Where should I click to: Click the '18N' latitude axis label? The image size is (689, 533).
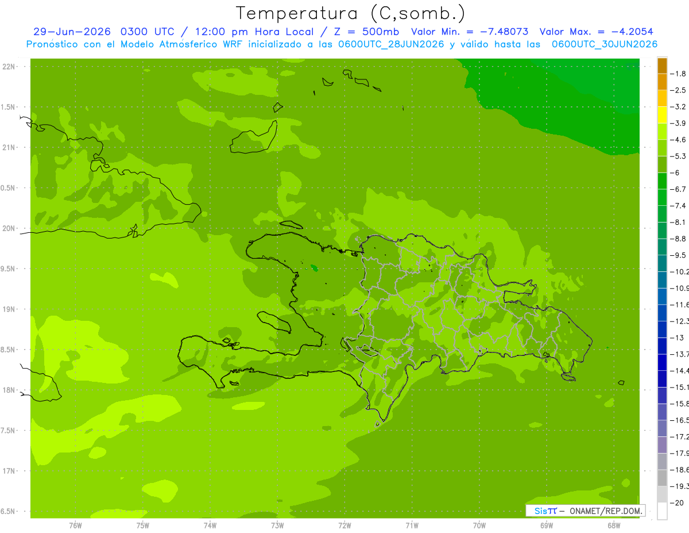(x=9, y=390)
